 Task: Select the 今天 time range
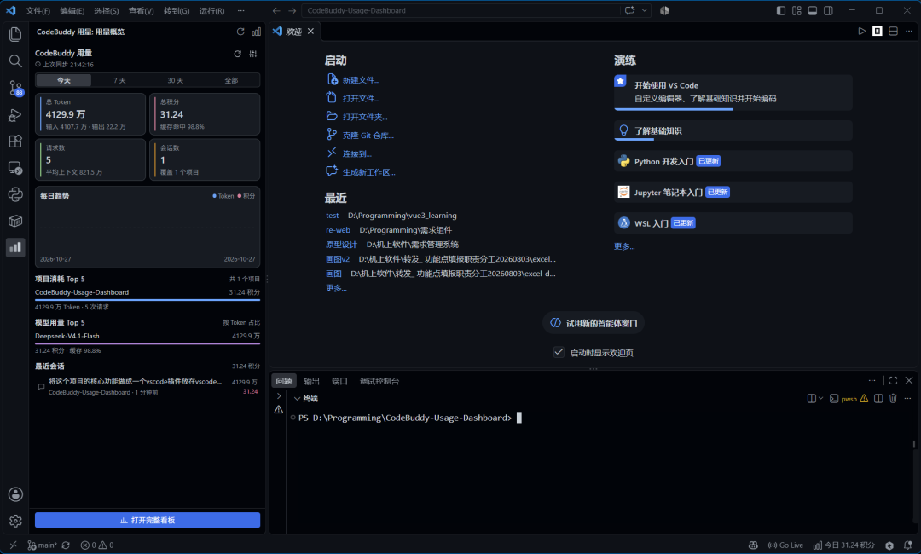[63, 80]
